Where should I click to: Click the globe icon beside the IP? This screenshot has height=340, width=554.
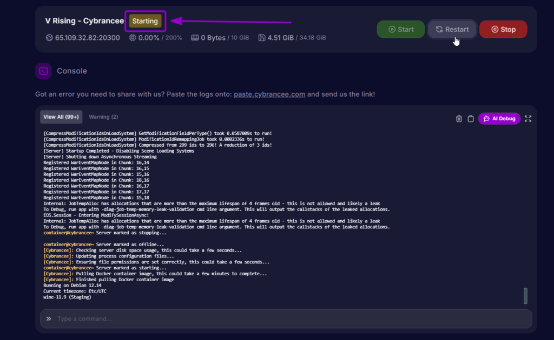tap(49, 38)
